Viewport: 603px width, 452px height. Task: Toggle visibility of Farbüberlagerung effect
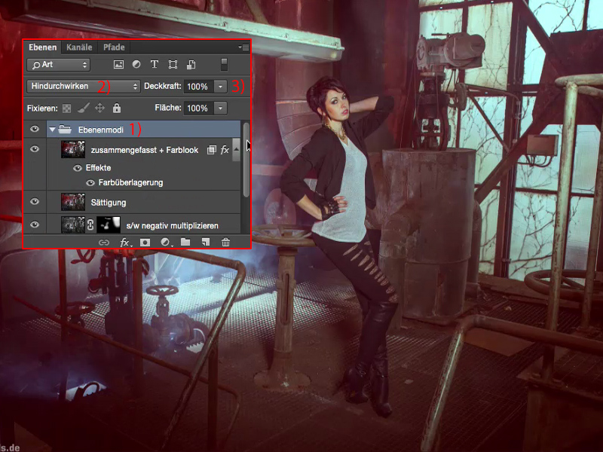90,183
